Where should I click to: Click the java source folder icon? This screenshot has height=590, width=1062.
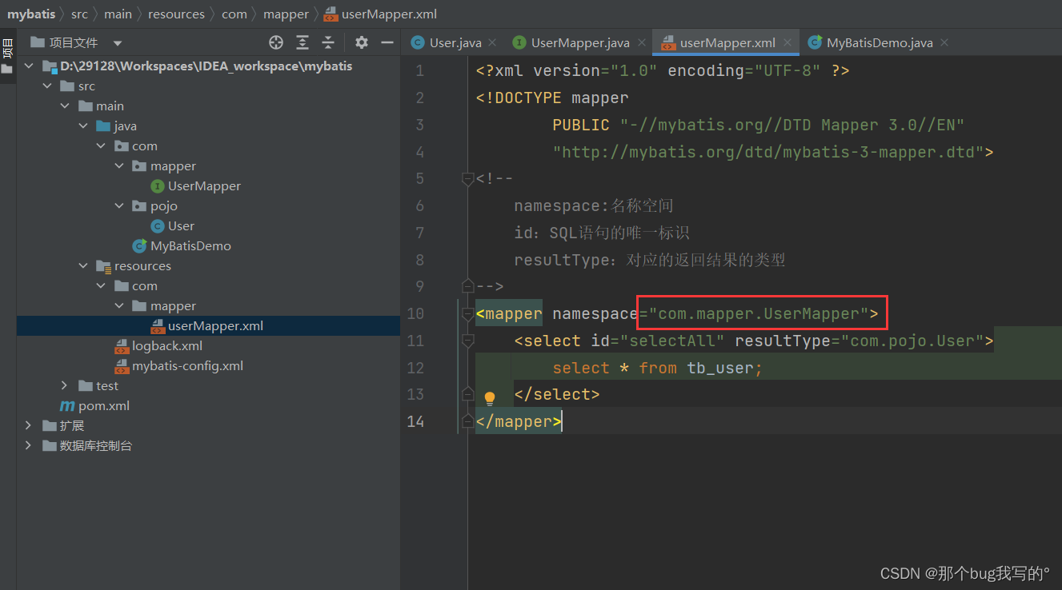pyautogui.click(x=103, y=126)
